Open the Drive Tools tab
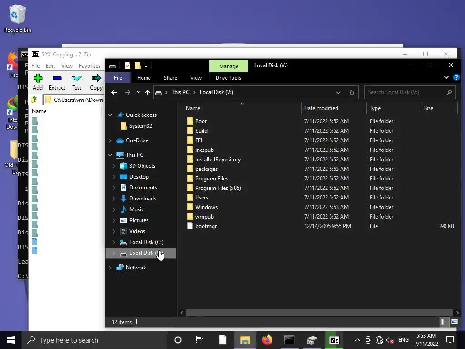 (x=228, y=78)
